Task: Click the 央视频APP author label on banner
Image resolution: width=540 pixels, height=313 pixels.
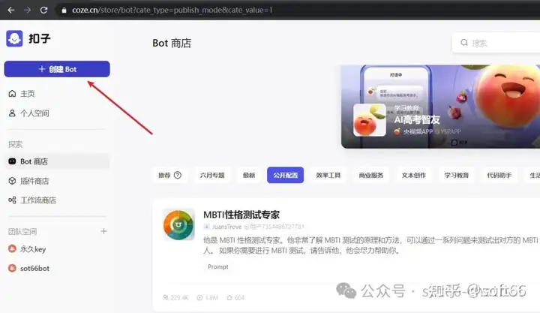Action: click(418, 131)
